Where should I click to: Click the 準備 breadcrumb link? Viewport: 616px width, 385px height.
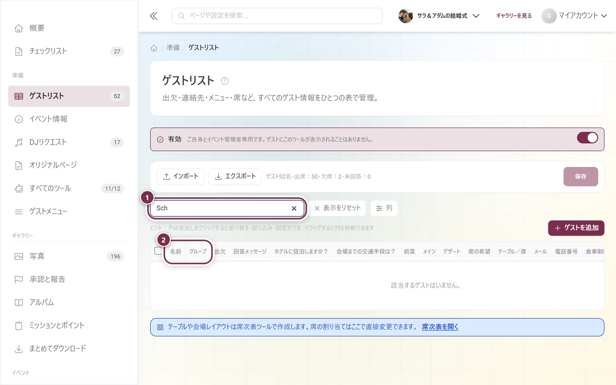point(173,48)
